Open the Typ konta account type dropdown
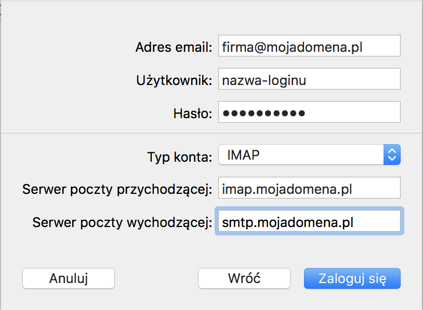Viewport: 423px width, 310px height. pos(309,154)
